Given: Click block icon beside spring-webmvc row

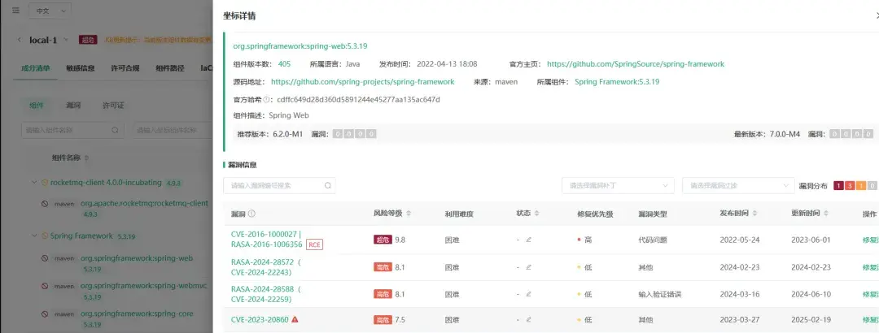Looking at the screenshot, I should tap(45, 286).
